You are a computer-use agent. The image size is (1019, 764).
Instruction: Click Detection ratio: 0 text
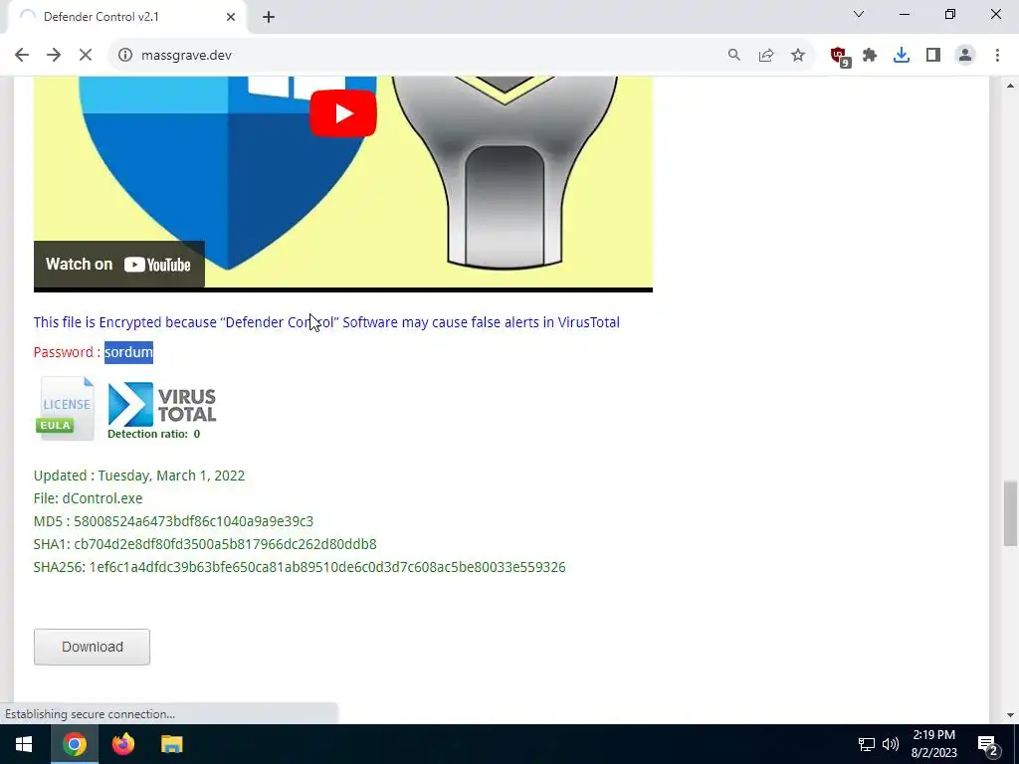click(x=154, y=434)
